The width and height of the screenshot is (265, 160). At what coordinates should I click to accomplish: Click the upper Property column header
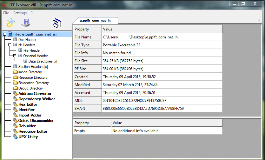pyautogui.click(x=87, y=29)
